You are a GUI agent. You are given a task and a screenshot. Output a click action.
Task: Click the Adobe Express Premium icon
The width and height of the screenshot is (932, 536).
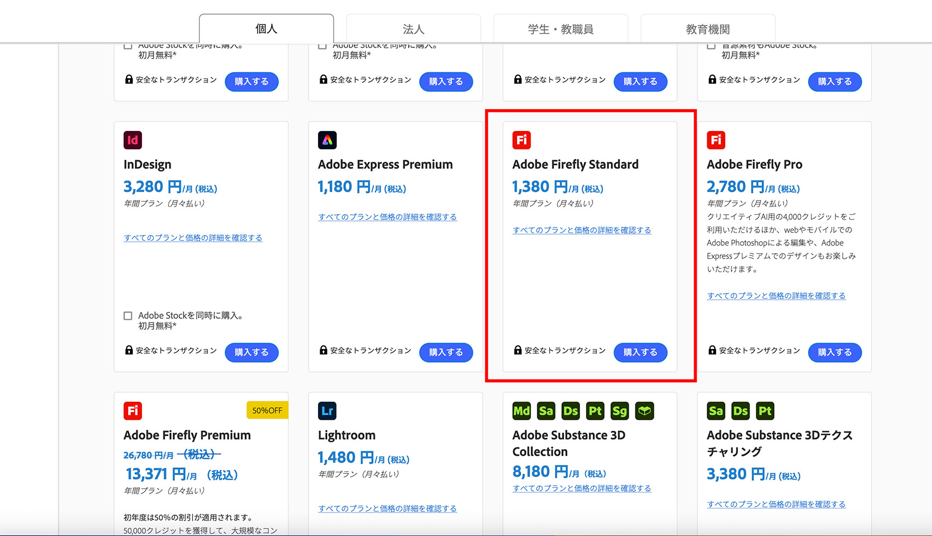pyautogui.click(x=327, y=140)
